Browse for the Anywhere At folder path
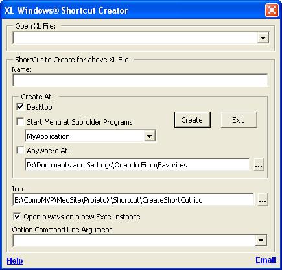 (259, 165)
